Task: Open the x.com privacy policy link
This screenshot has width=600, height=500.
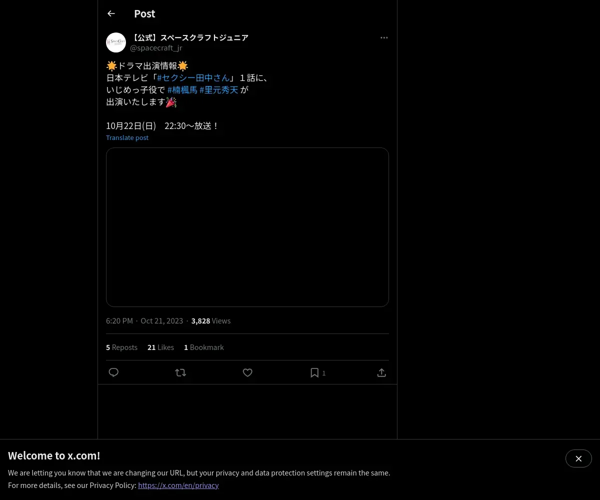Action: point(178,485)
